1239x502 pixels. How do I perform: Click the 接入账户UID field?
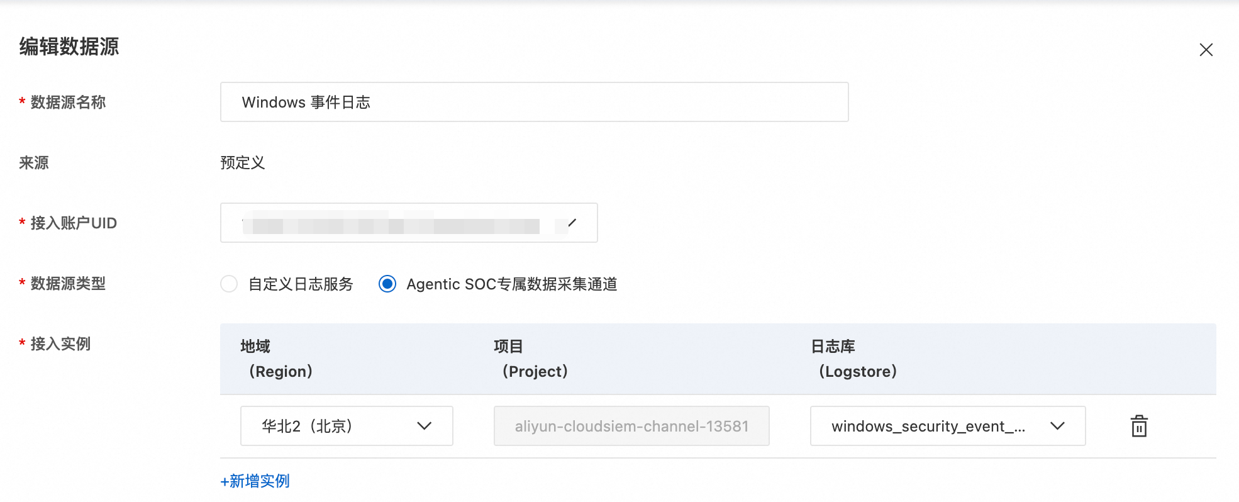(x=409, y=223)
